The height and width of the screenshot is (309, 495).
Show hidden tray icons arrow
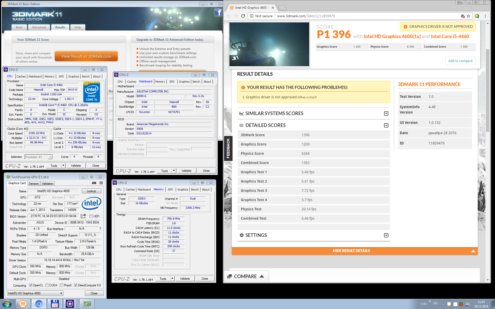443,304
